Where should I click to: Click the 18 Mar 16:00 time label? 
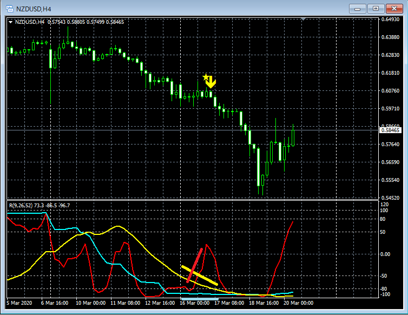point(264,303)
